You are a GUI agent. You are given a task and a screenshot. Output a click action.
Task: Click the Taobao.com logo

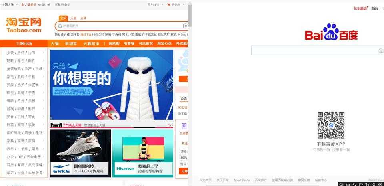tap(24, 25)
